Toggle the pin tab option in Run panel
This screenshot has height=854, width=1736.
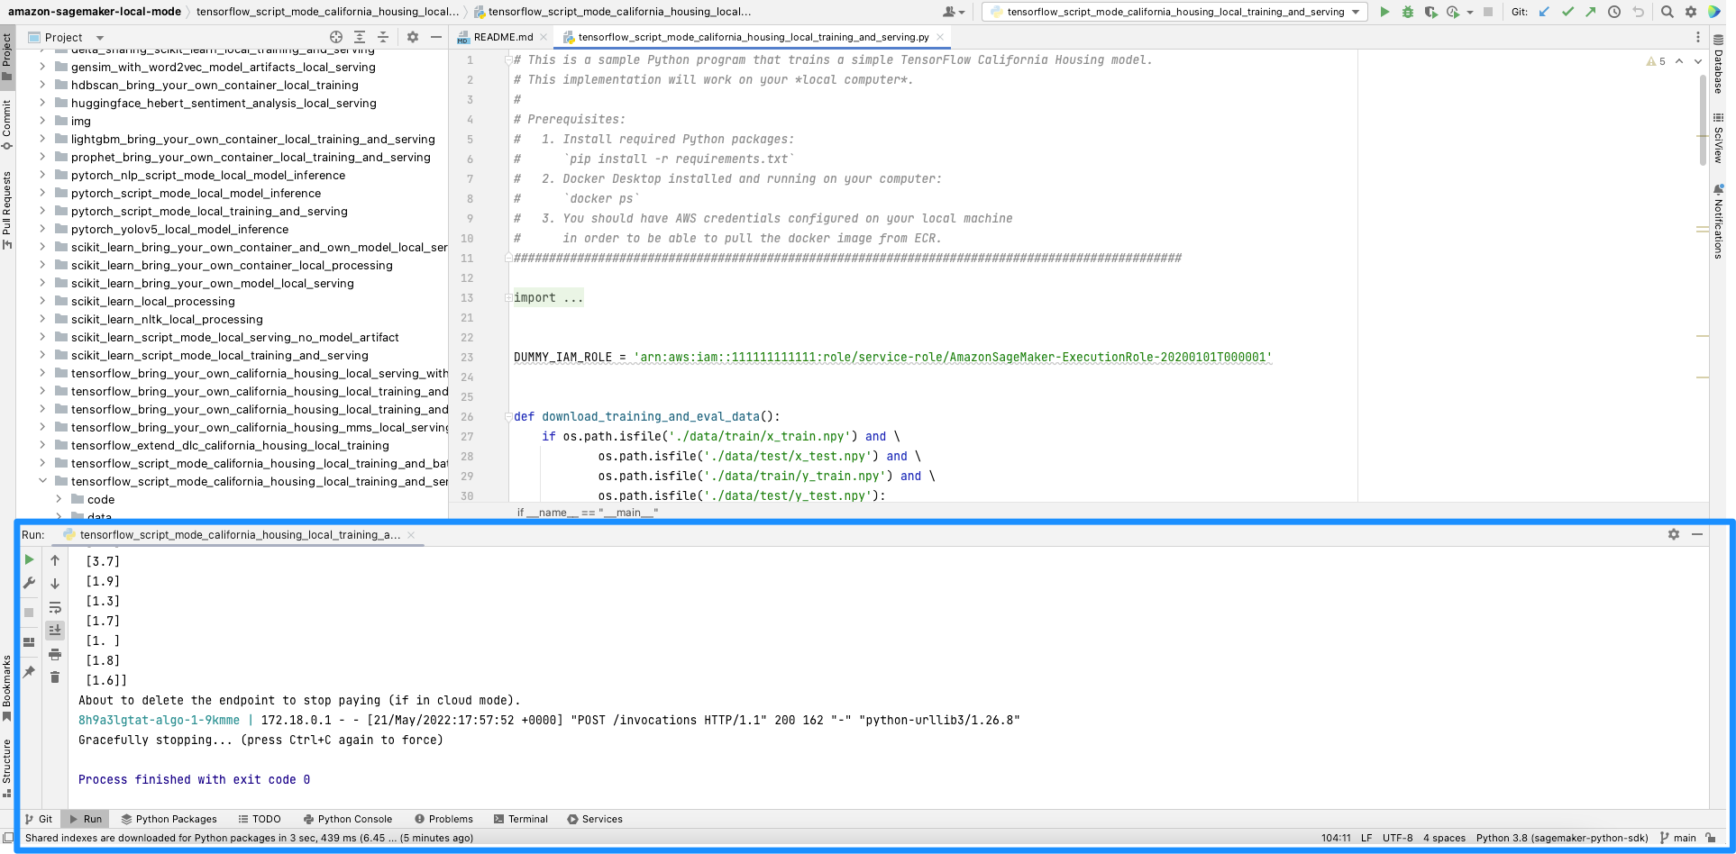(x=29, y=672)
